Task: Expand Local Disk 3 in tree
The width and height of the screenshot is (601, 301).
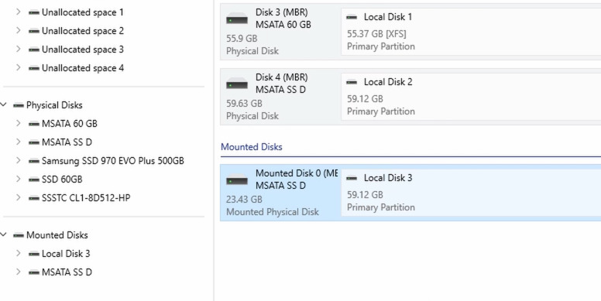Action: [18, 253]
